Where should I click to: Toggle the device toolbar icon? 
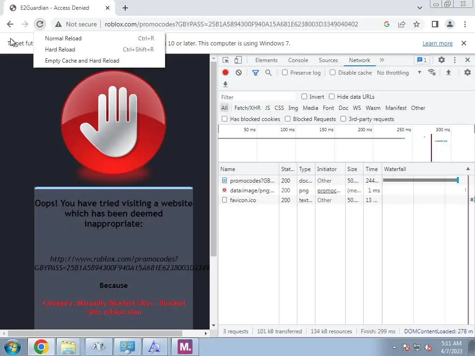[x=238, y=60]
